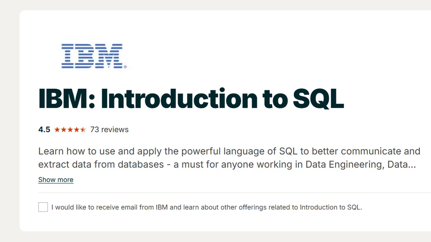Expand the description with Show more

point(56,180)
